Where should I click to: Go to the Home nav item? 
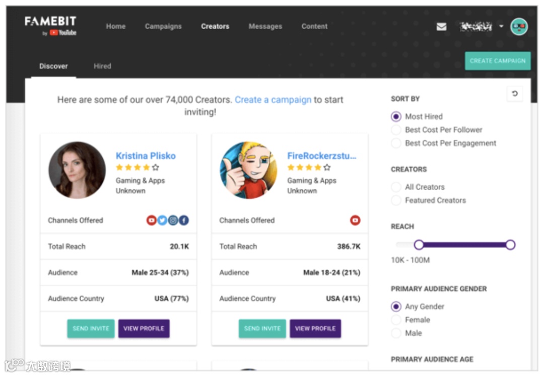pyautogui.click(x=116, y=26)
